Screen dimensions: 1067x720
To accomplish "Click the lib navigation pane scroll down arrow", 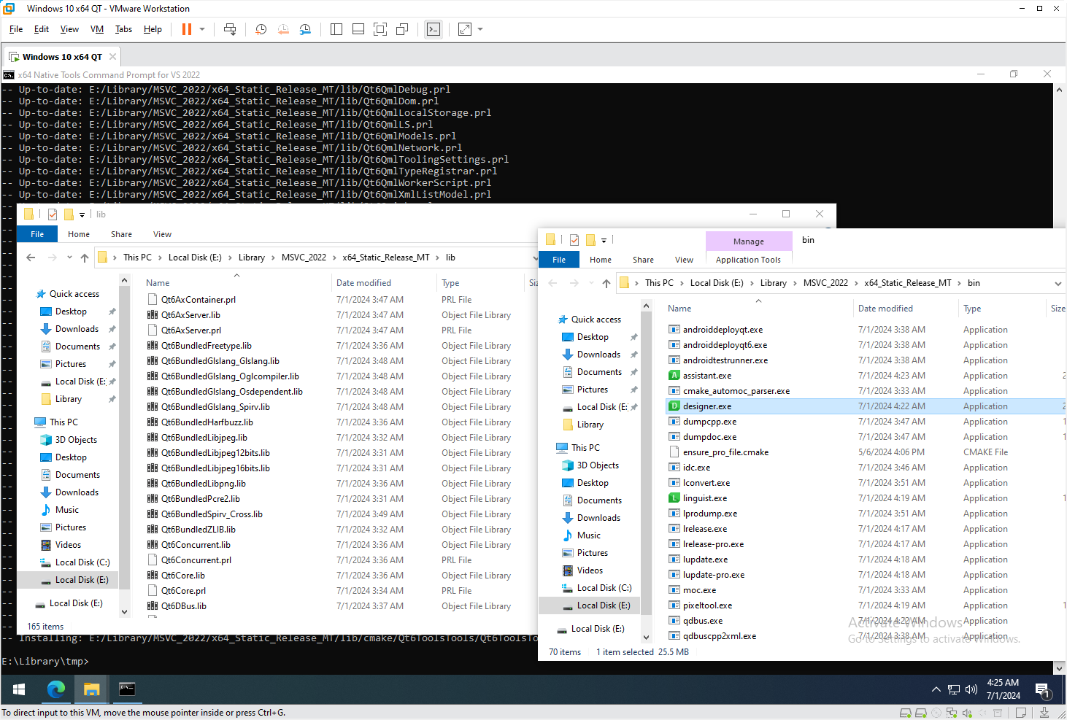I will 124,612.
